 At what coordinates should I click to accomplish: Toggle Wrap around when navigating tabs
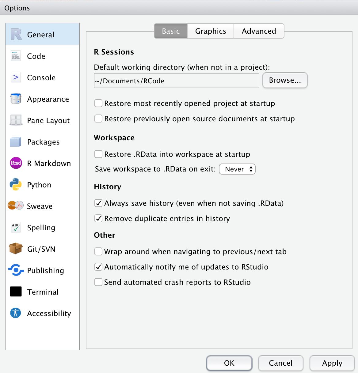click(98, 251)
